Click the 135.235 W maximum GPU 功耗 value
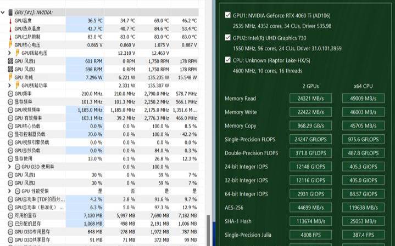The image size is (395, 246). coord(158,77)
